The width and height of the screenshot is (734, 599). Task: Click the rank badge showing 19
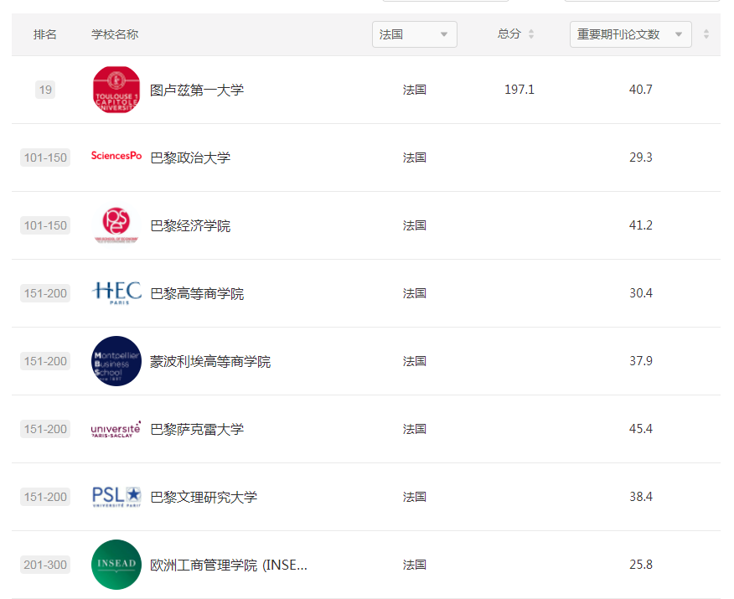coord(44,89)
